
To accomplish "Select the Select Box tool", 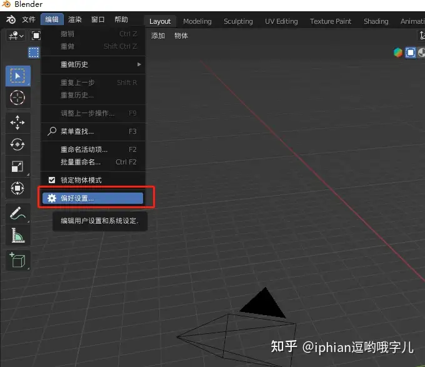I will tap(18, 76).
